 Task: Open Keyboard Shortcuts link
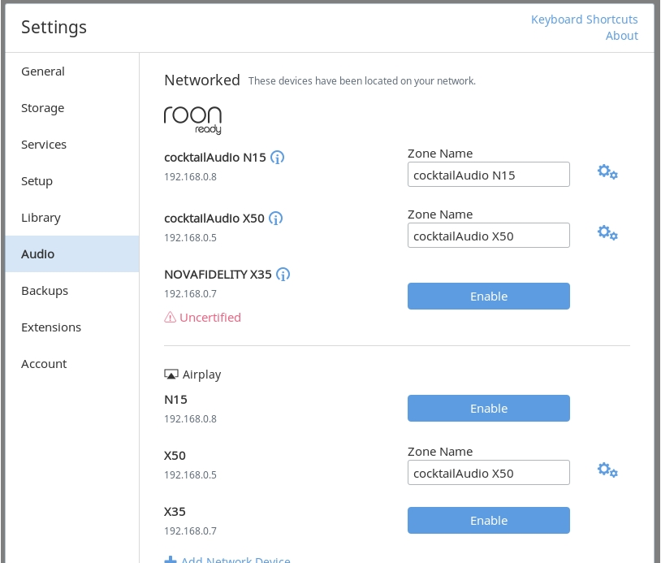pyautogui.click(x=585, y=19)
